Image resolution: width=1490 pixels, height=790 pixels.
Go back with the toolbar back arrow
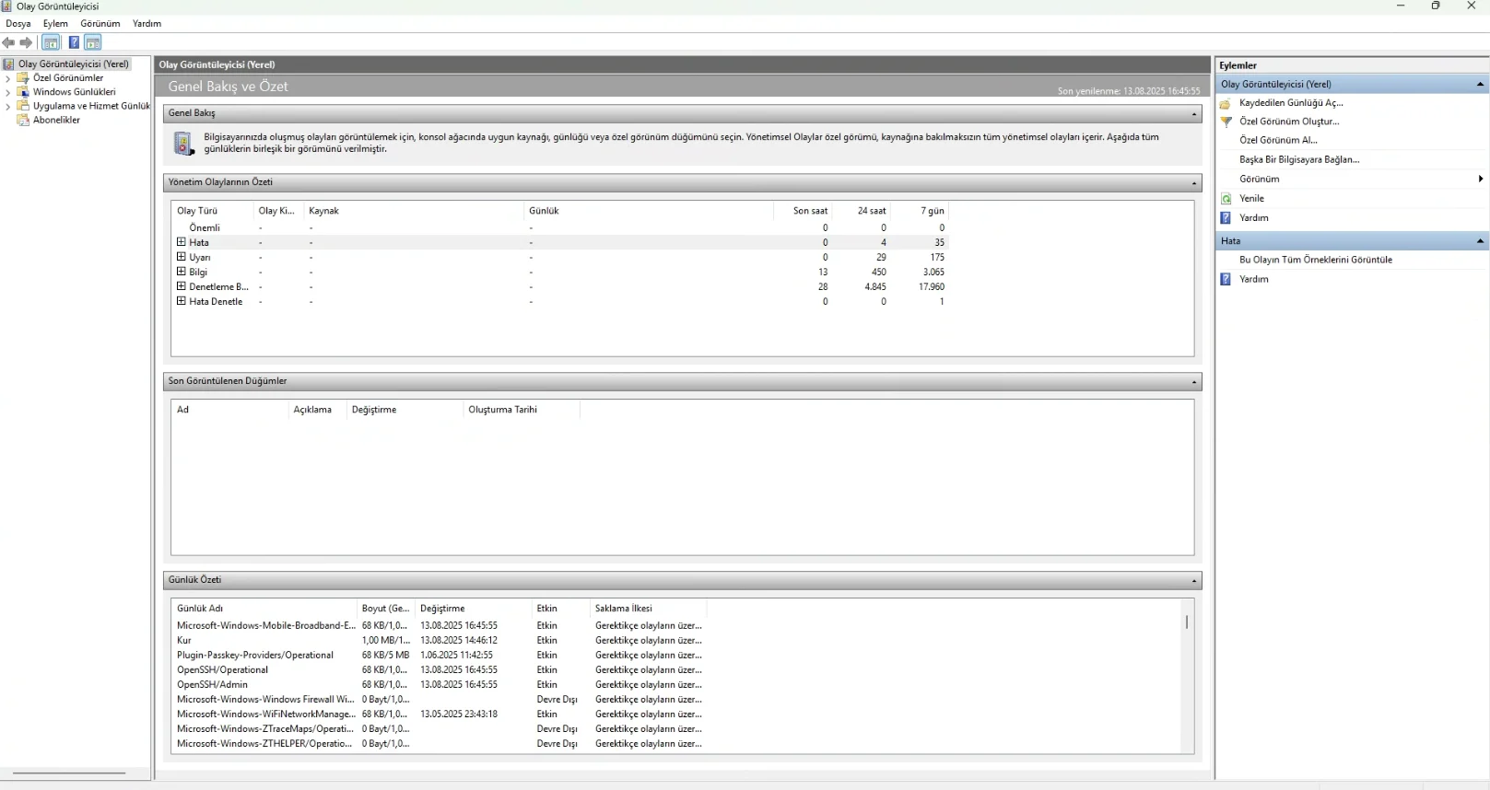(x=8, y=42)
